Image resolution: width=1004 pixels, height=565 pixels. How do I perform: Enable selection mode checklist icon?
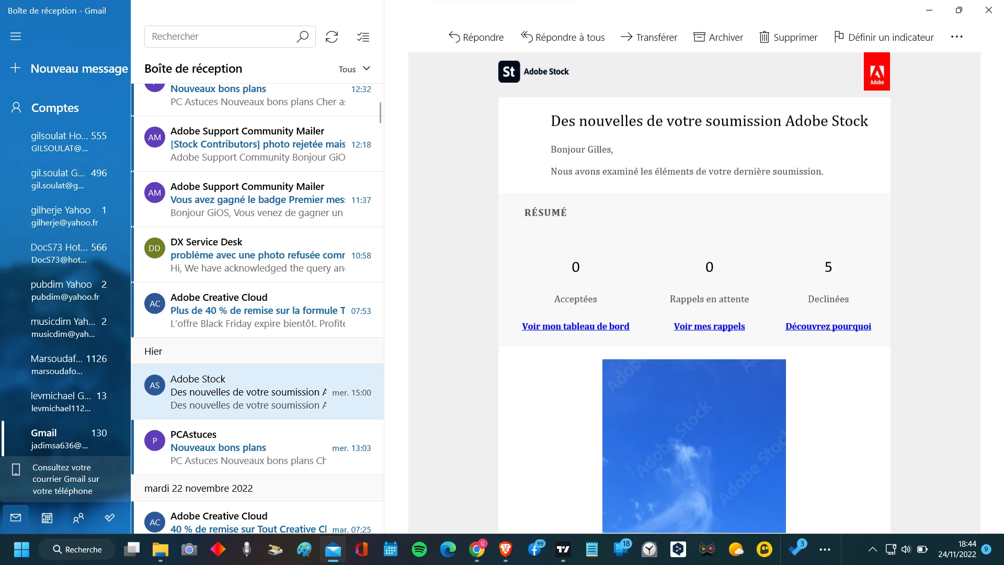[x=363, y=37]
